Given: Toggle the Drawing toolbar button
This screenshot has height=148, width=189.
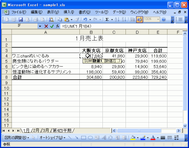Looking at the screenshot, I should [139, 19].
